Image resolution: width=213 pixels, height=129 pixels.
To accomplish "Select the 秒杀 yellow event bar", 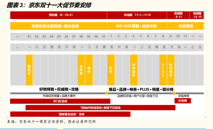I will (x=111, y=70).
